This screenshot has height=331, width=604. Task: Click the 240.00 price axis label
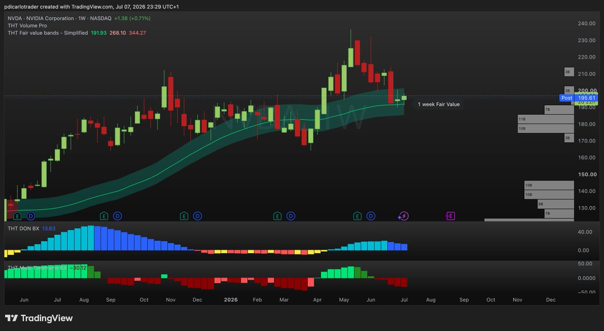[586, 24]
